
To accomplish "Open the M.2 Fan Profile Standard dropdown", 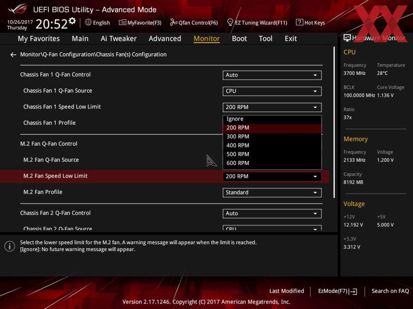I will pos(272,192).
